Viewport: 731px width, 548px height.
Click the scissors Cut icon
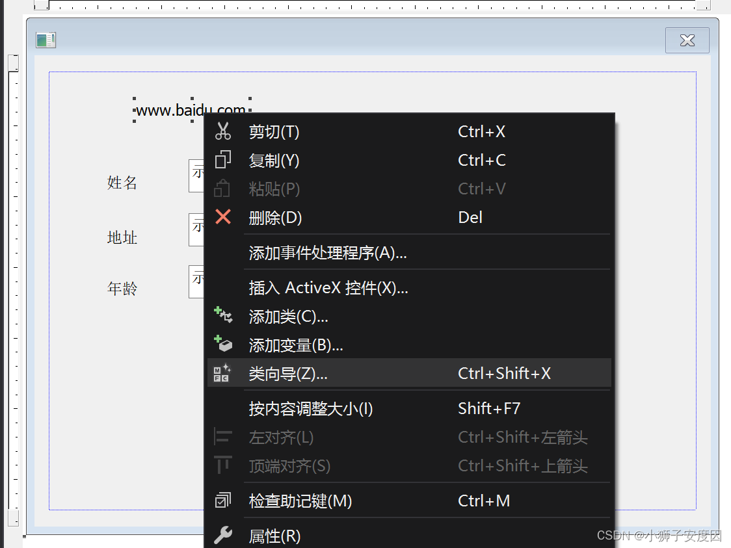224,131
